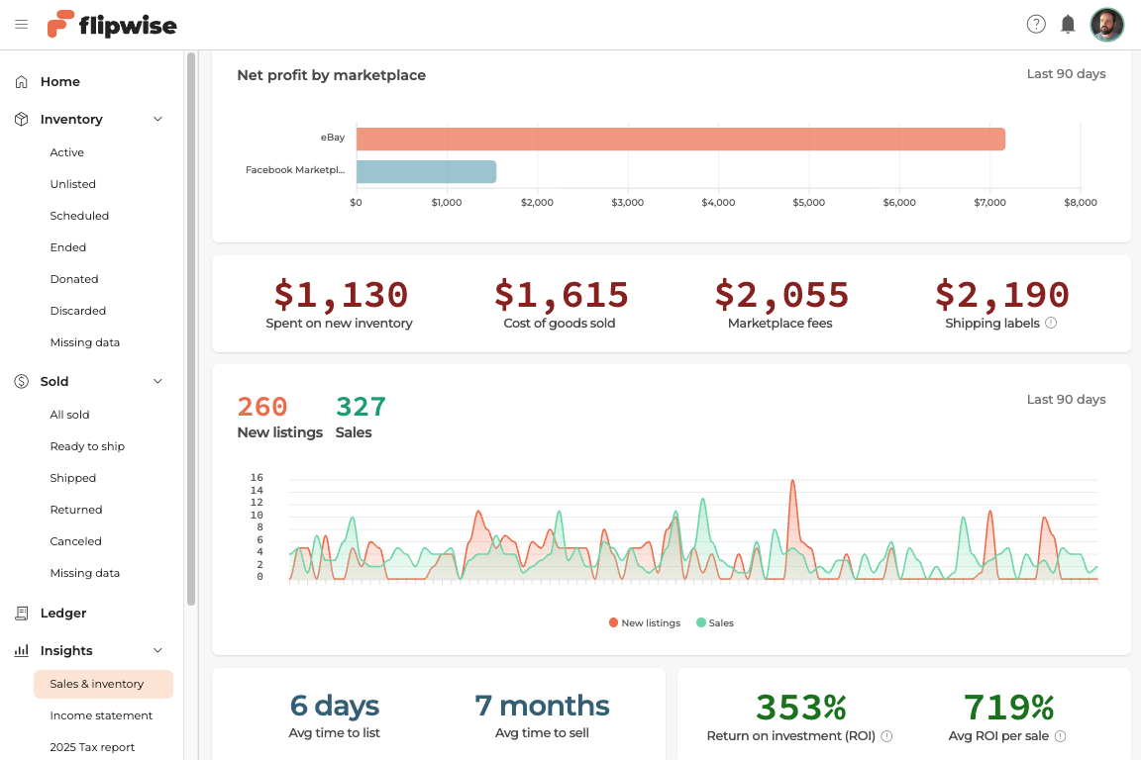Screen dimensions: 1141x760
Task: Click the Return on investment info icon
Action: coord(886,736)
